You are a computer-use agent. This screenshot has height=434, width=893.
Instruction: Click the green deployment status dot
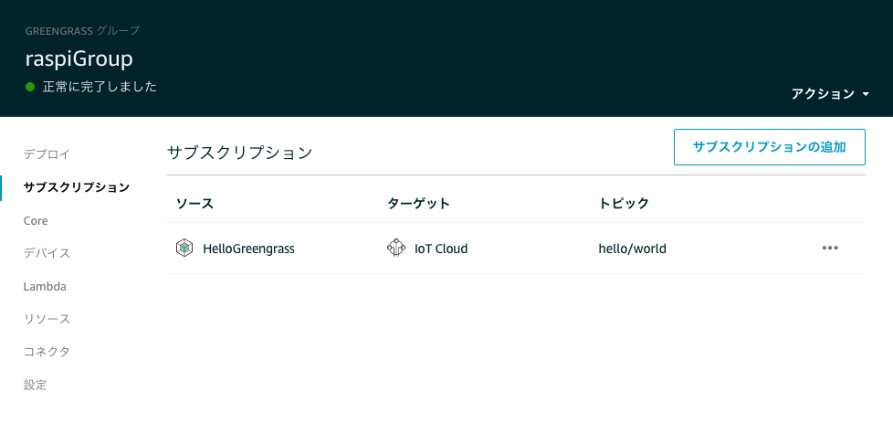(x=30, y=87)
